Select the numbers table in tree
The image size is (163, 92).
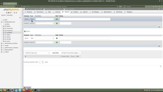pyautogui.click(x=9, y=33)
